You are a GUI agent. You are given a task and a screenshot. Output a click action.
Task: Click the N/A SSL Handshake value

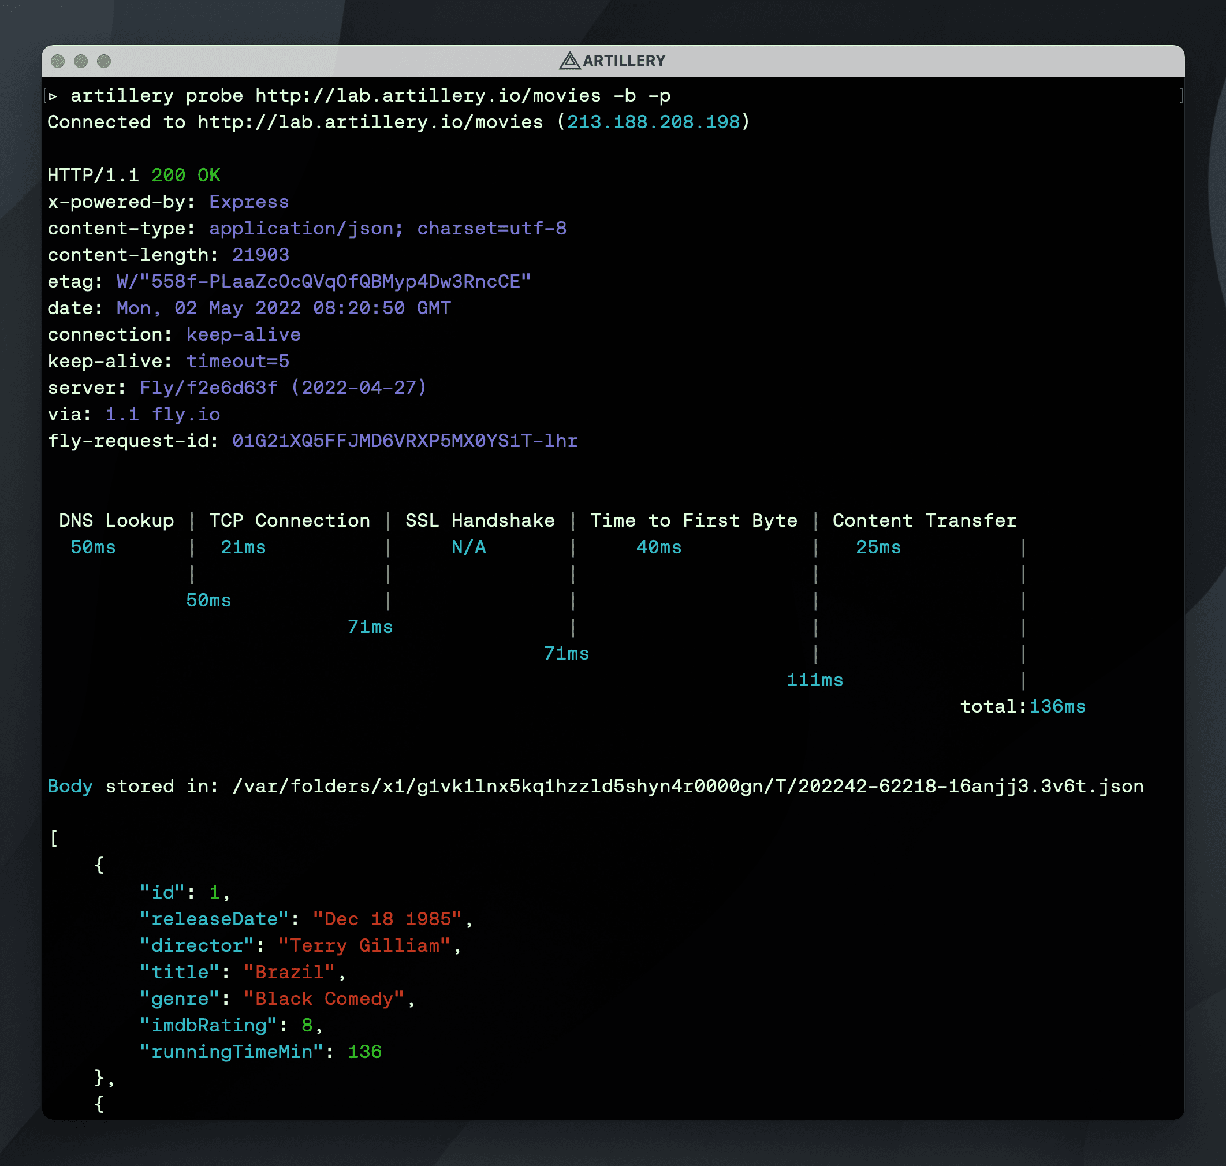pyautogui.click(x=469, y=547)
